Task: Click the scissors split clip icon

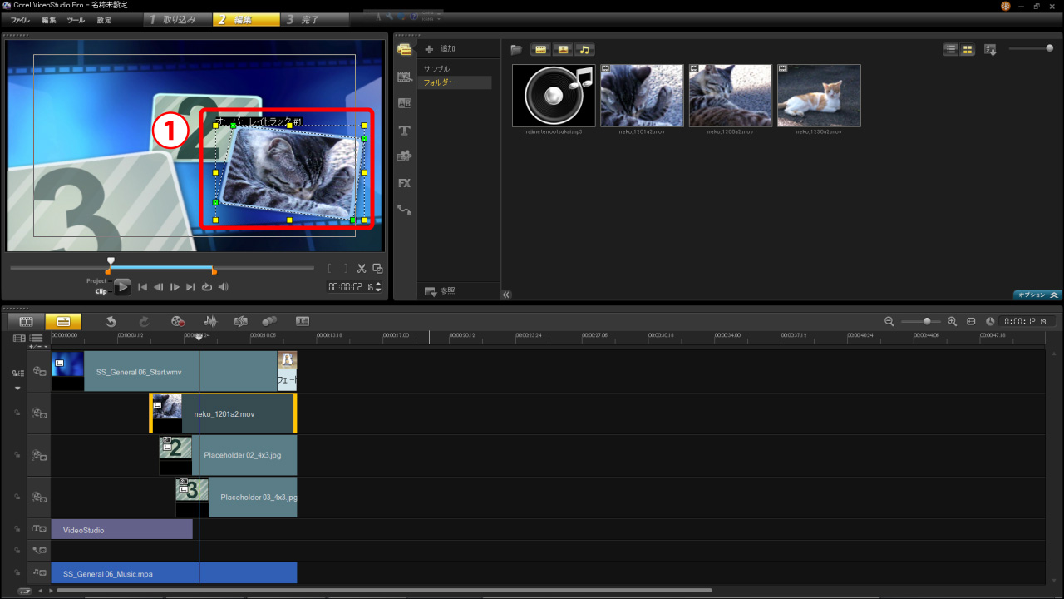Action: (x=362, y=268)
